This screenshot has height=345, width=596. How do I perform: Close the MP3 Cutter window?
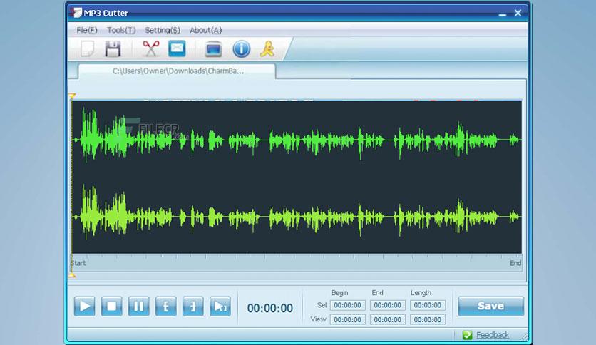click(x=518, y=13)
